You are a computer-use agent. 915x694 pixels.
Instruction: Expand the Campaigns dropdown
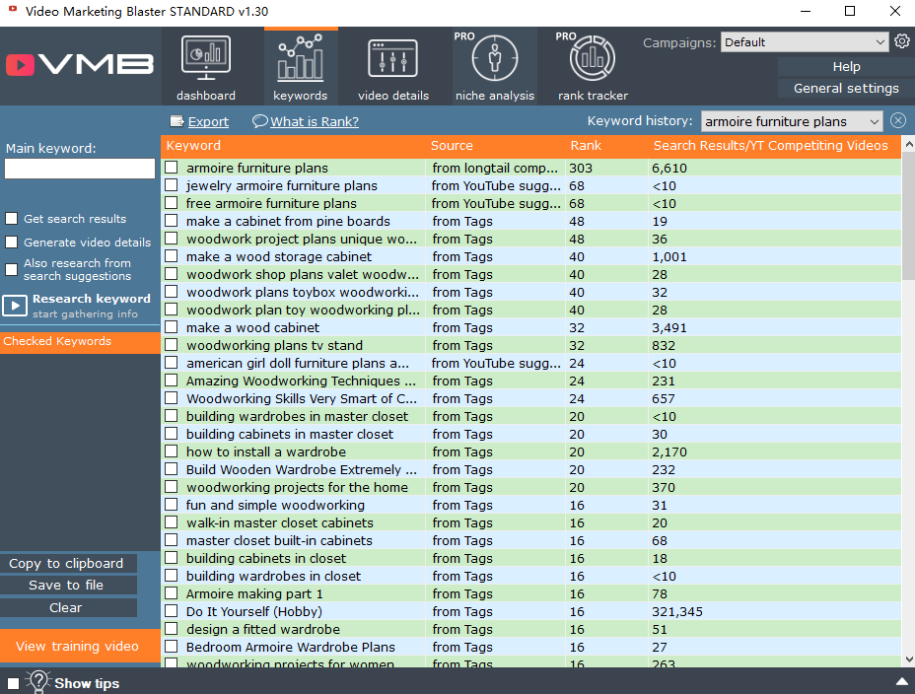(880, 42)
